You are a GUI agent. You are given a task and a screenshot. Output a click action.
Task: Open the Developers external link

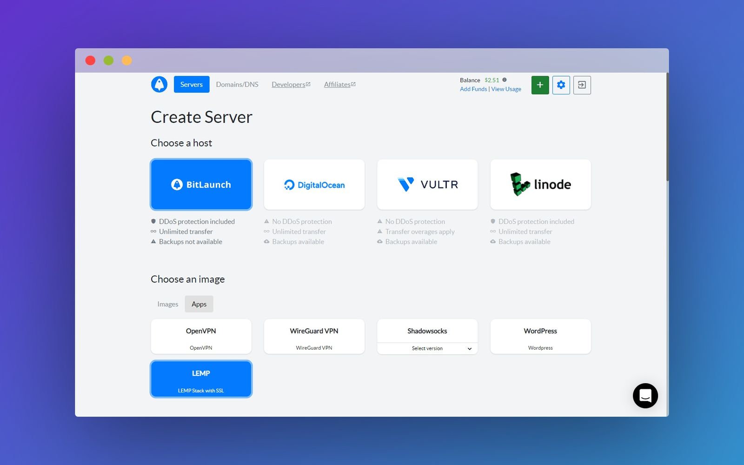(x=288, y=84)
